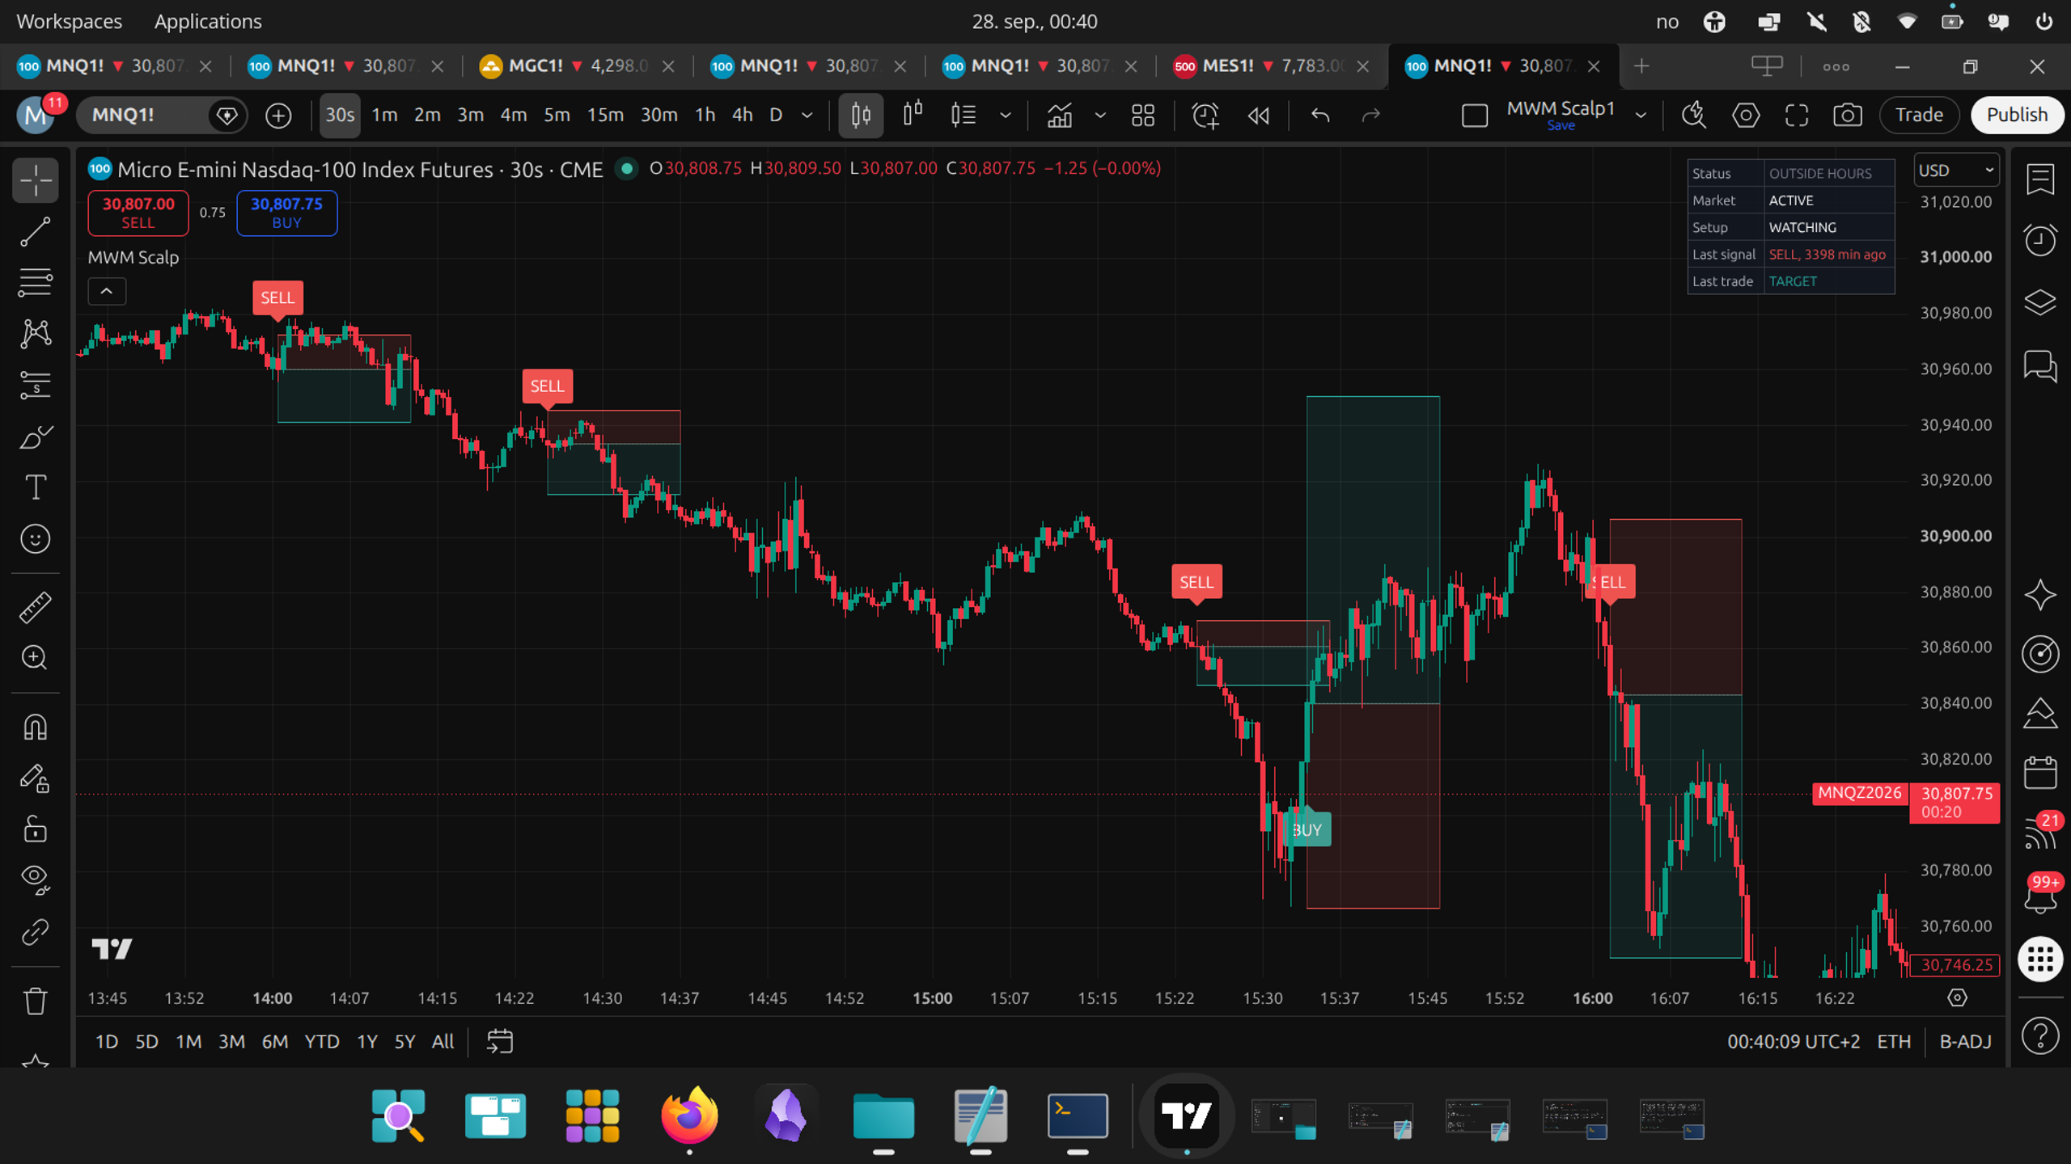This screenshot has width=2071, height=1164.
Task: Toggle magnet mode for drawings
Action: [x=35, y=727]
